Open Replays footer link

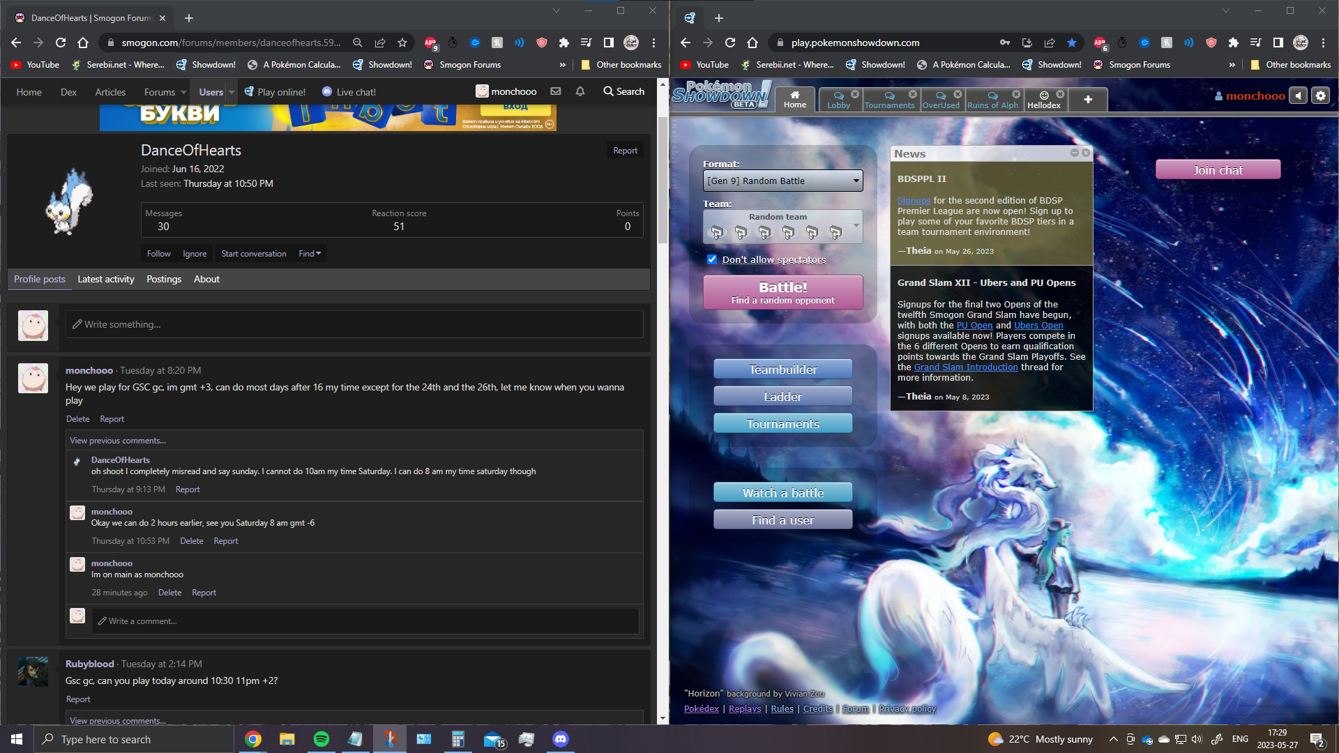[745, 709]
